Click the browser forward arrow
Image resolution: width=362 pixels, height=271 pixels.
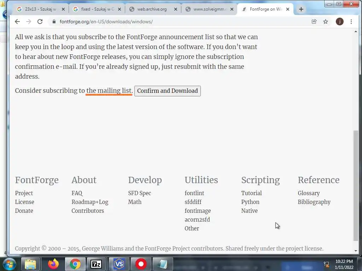(x=29, y=22)
